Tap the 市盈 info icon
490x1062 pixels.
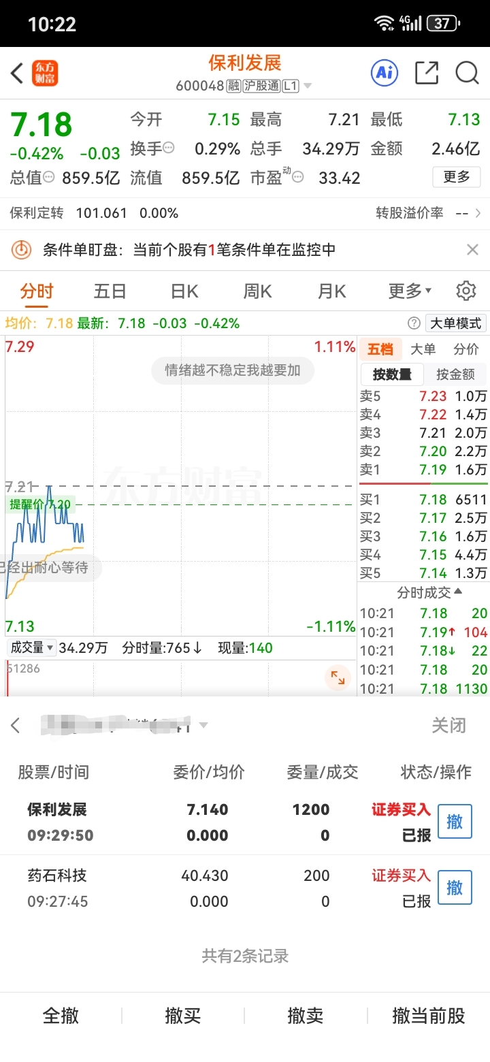(x=298, y=178)
